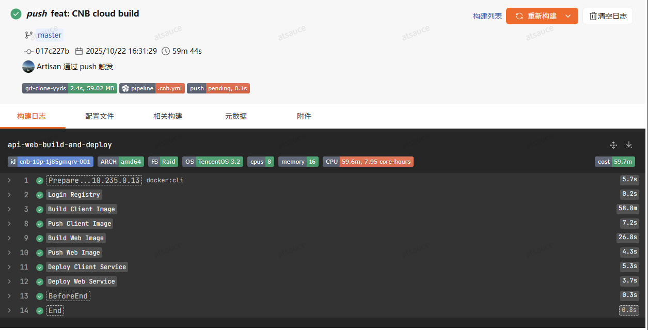Open the rebuild dropdown arrow

click(x=568, y=16)
